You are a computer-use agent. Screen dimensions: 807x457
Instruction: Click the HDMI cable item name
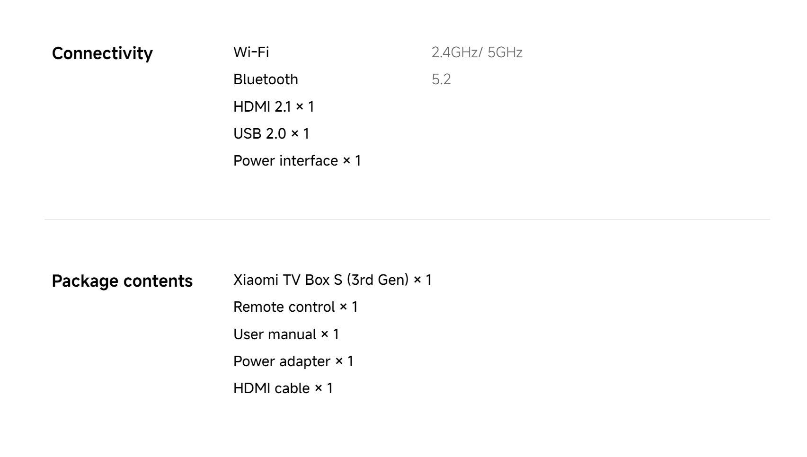pyautogui.click(x=272, y=388)
